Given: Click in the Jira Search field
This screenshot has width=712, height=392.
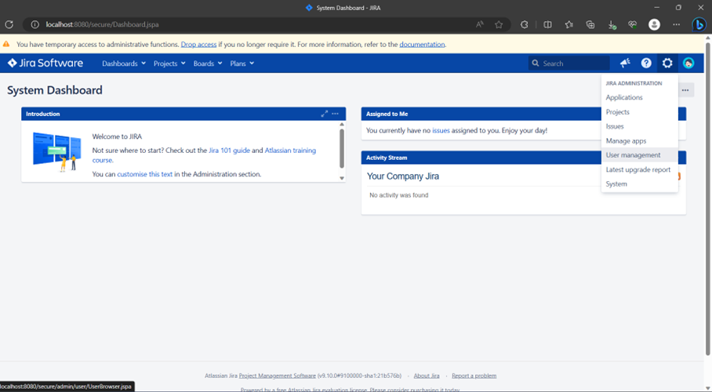Looking at the screenshot, I should 569,64.
